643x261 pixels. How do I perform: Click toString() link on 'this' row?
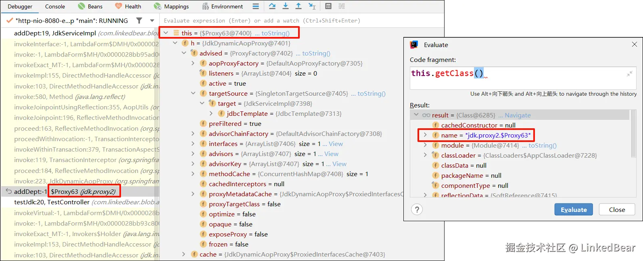pos(276,33)
